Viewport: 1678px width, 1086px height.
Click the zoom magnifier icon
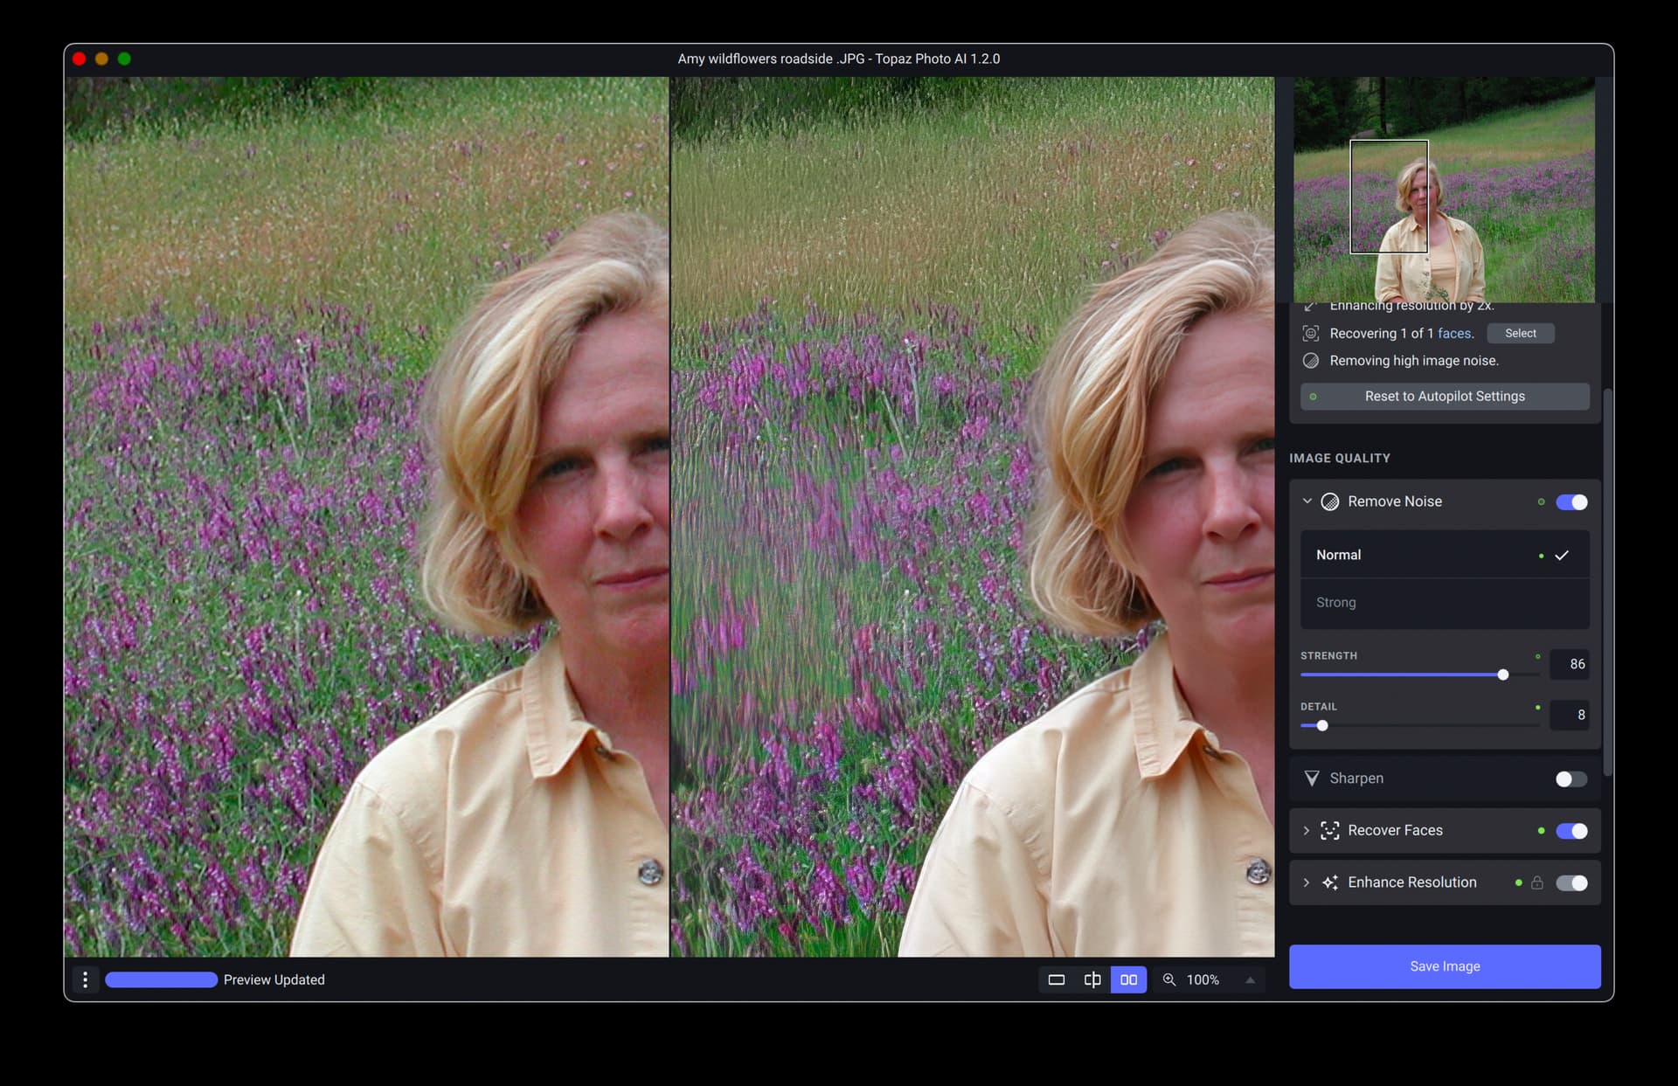point(1169,979)
